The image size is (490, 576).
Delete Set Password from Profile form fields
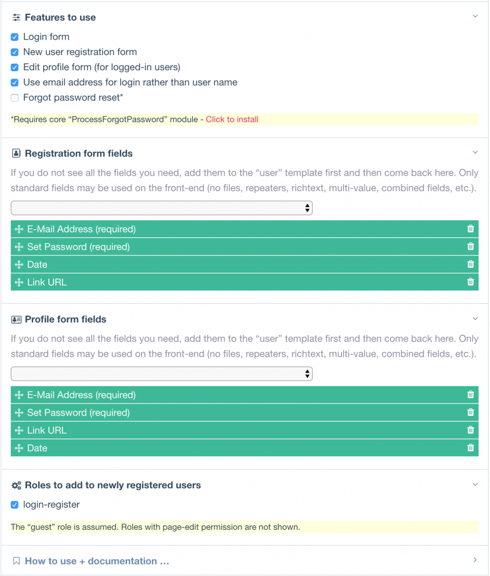(470, 412)
